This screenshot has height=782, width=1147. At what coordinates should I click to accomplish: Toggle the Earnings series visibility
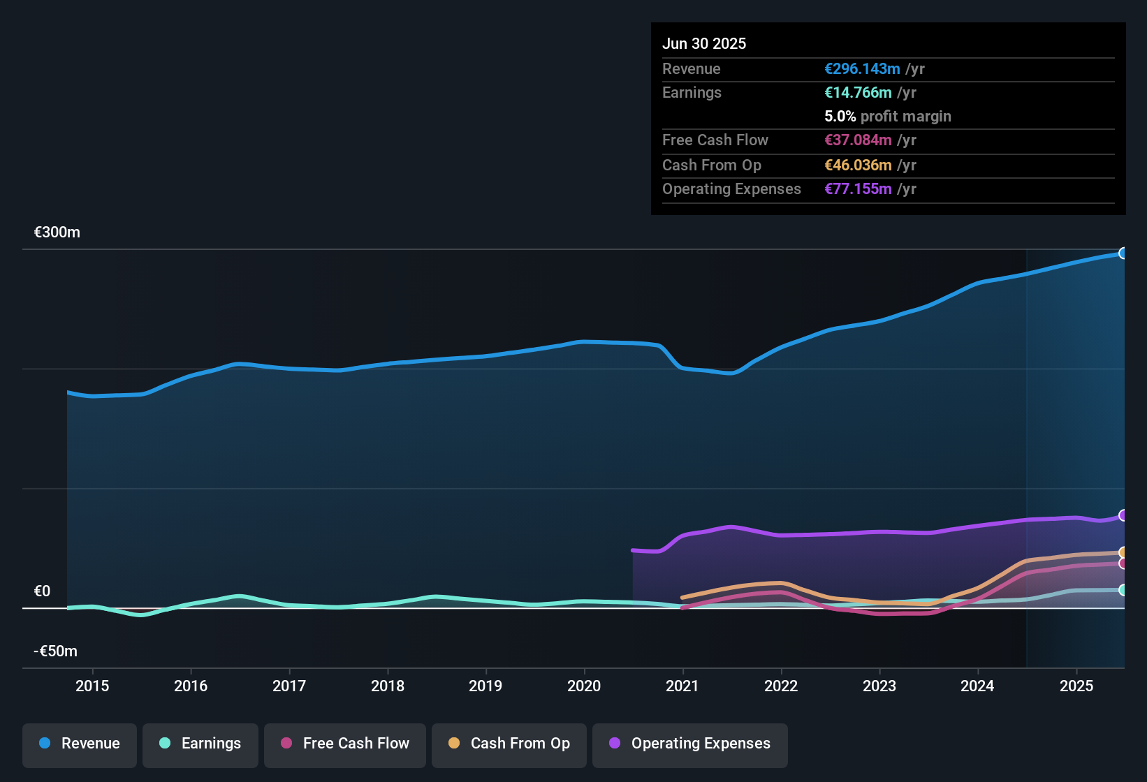[x=200, y=744]
